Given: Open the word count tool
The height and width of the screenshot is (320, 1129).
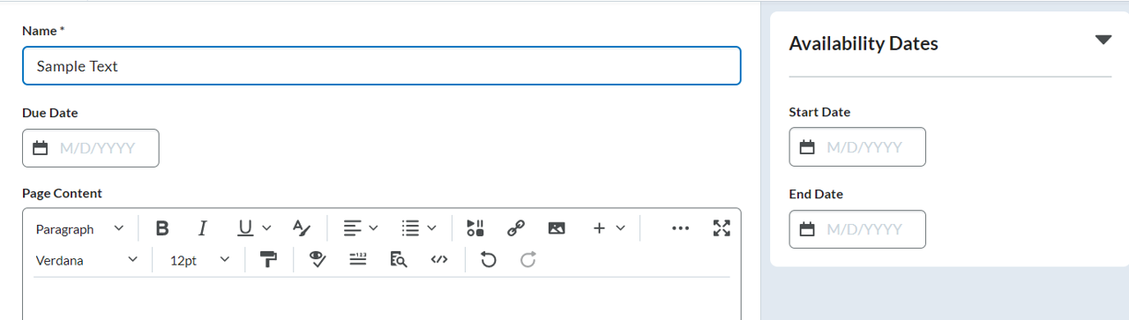Looking at the screenshot, I should click(x=358, y=259).
